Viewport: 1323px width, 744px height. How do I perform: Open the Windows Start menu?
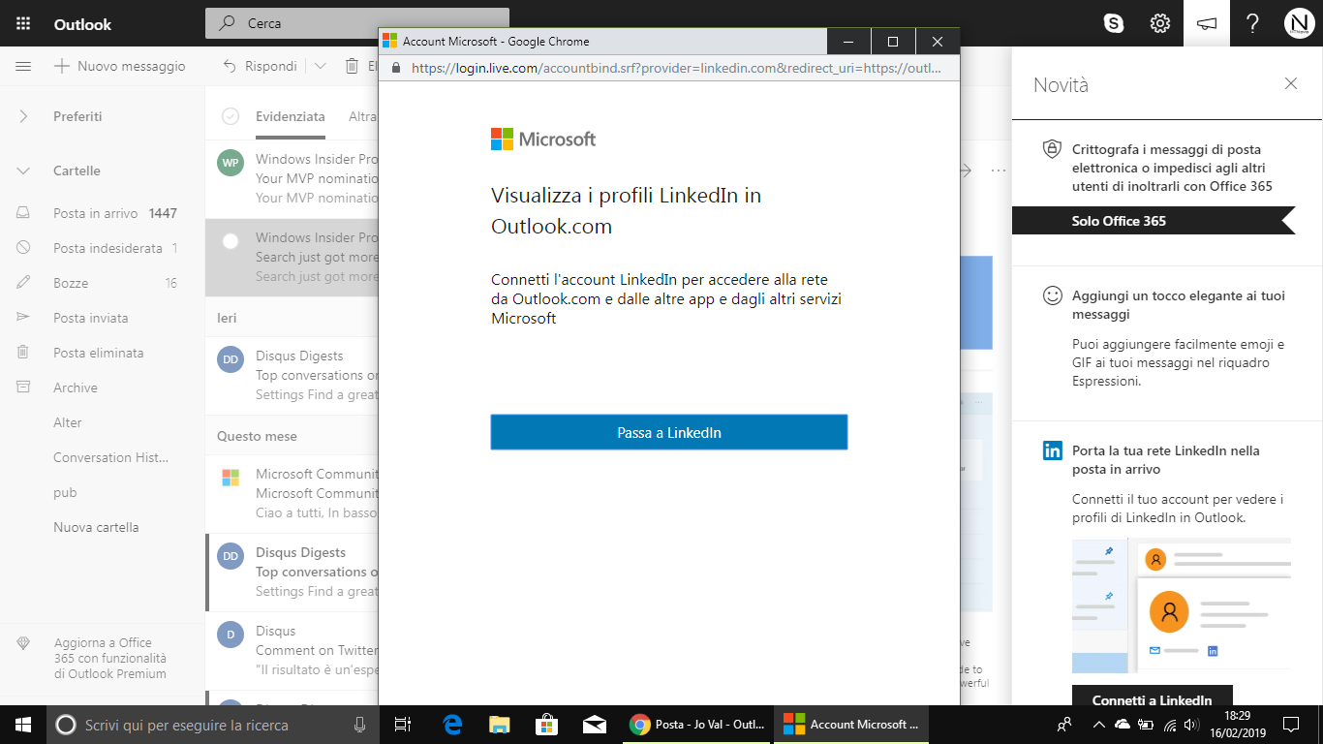coord(23,724)
